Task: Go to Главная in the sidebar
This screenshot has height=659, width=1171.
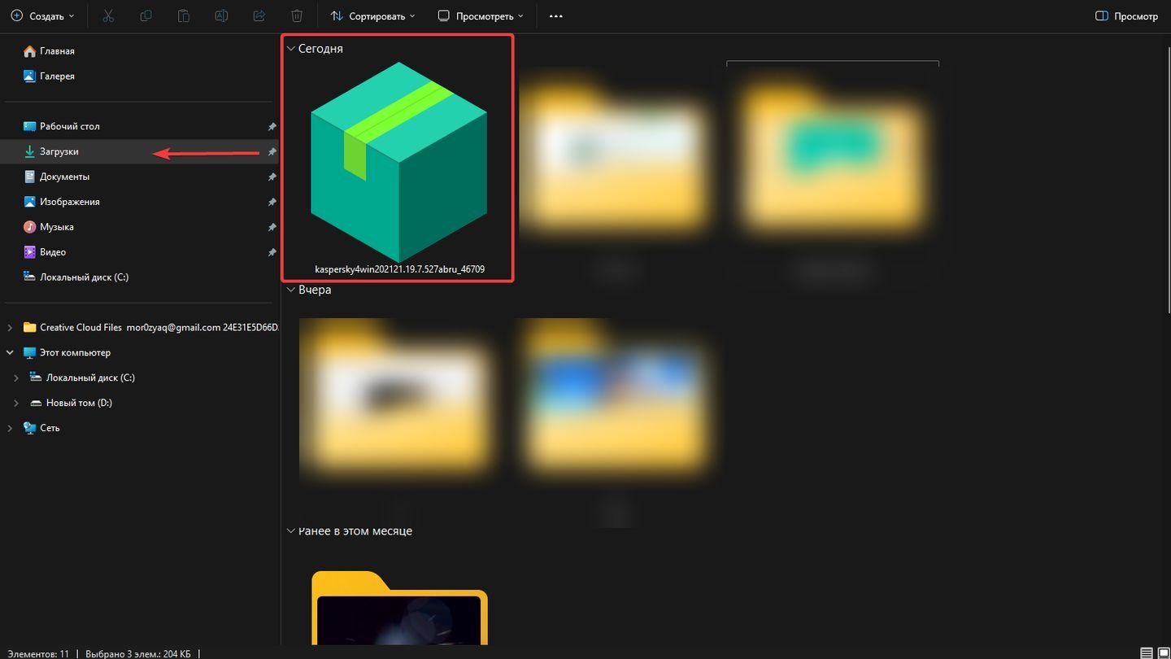Action: click(57, 51)
